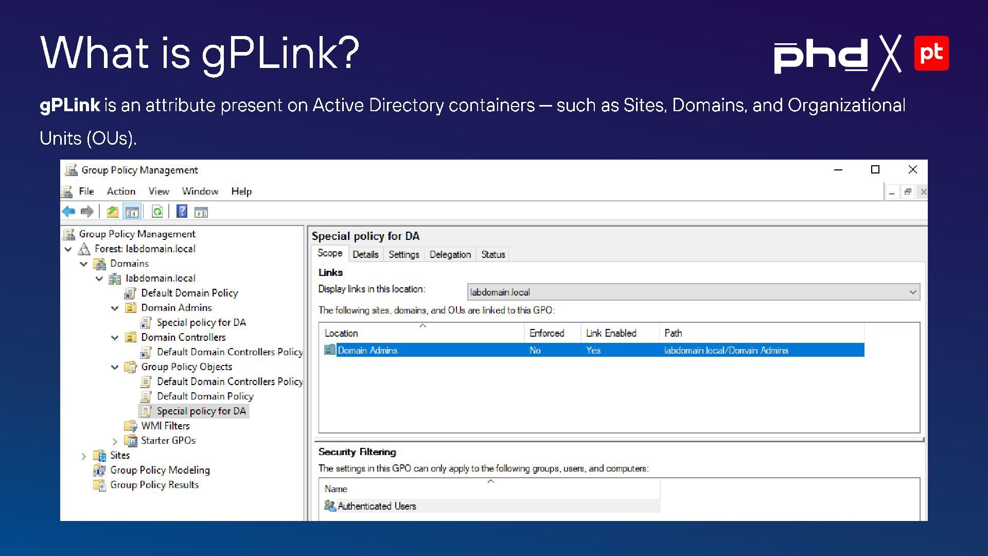Click the Forward arrow toolbar icon

coord(87,212)
